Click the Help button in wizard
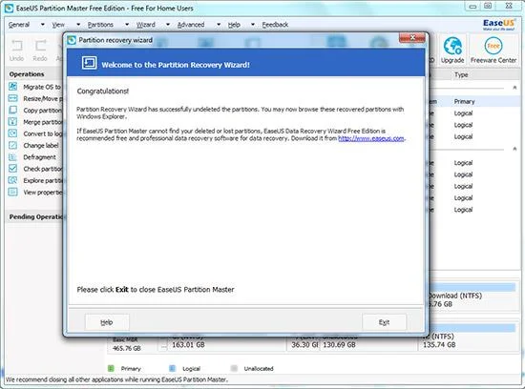525x389 pixels. coord(107,322)
